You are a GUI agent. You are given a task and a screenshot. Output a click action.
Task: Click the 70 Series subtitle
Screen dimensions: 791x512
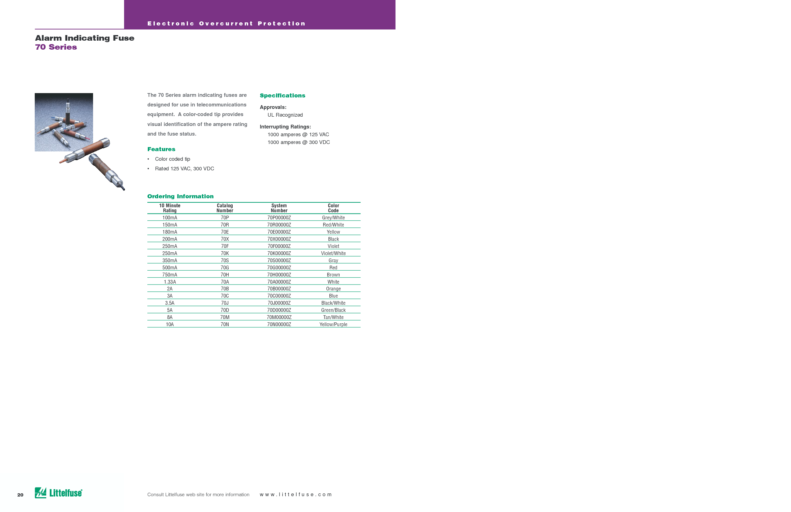pos(56,47)
